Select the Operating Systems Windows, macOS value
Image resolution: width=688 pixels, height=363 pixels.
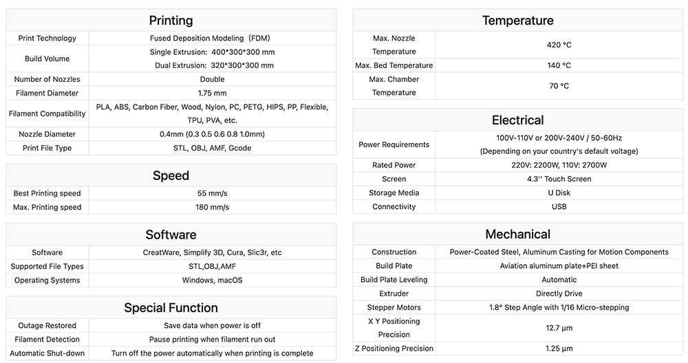point(213,280)
